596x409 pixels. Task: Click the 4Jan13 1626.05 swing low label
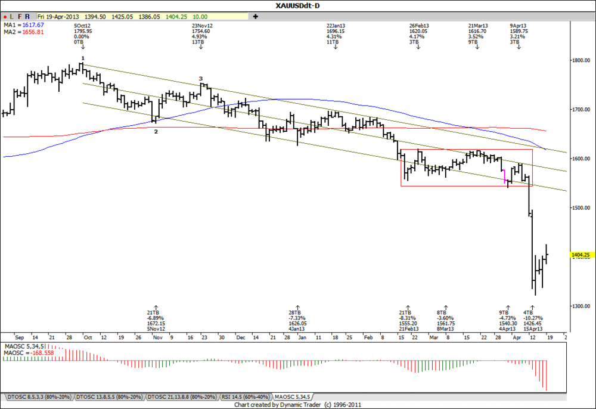tap(297, 321)
